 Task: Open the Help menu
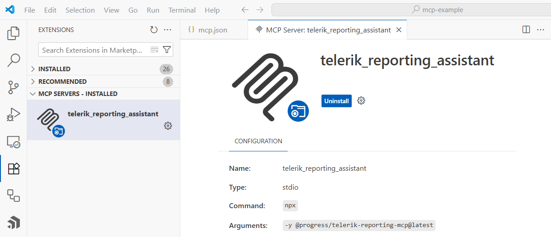[212, 10]
